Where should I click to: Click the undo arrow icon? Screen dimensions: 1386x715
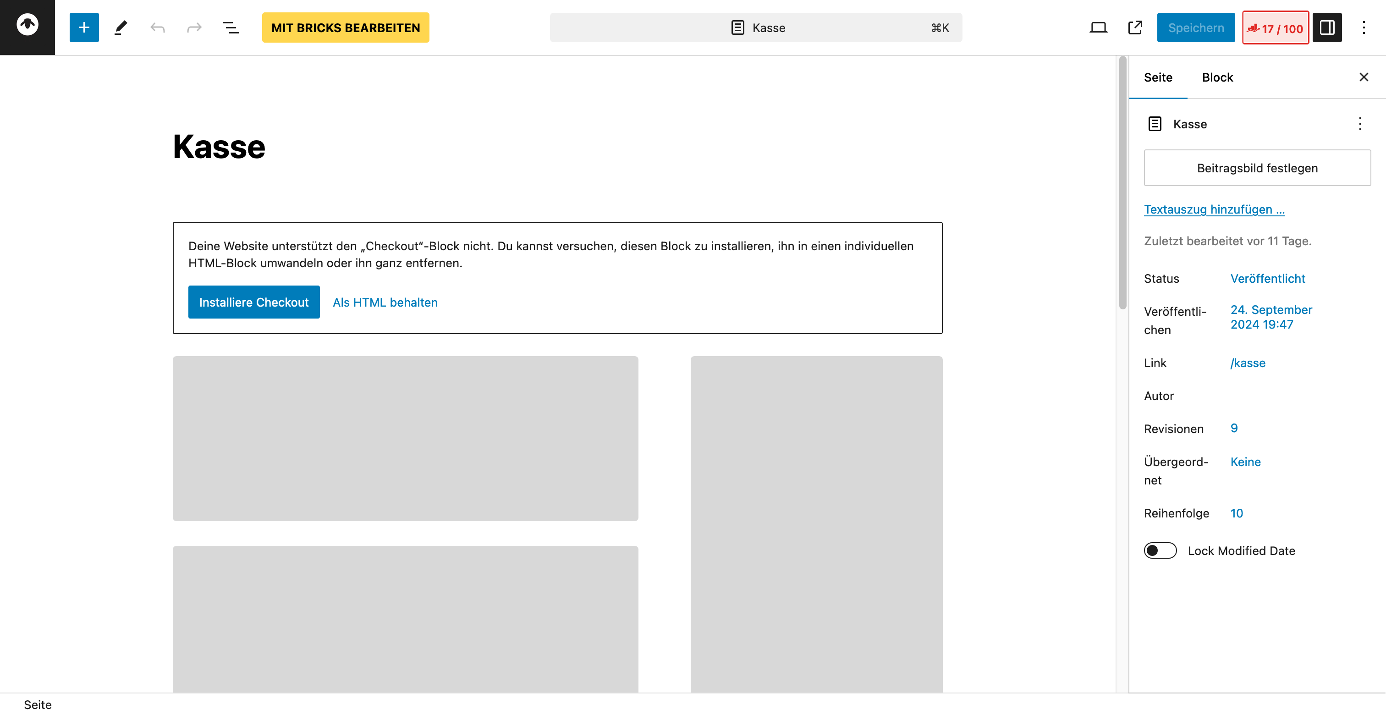(157, 27)
